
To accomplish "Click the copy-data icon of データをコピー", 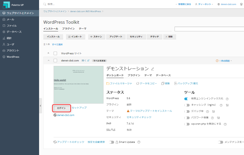I will (138, 84).
